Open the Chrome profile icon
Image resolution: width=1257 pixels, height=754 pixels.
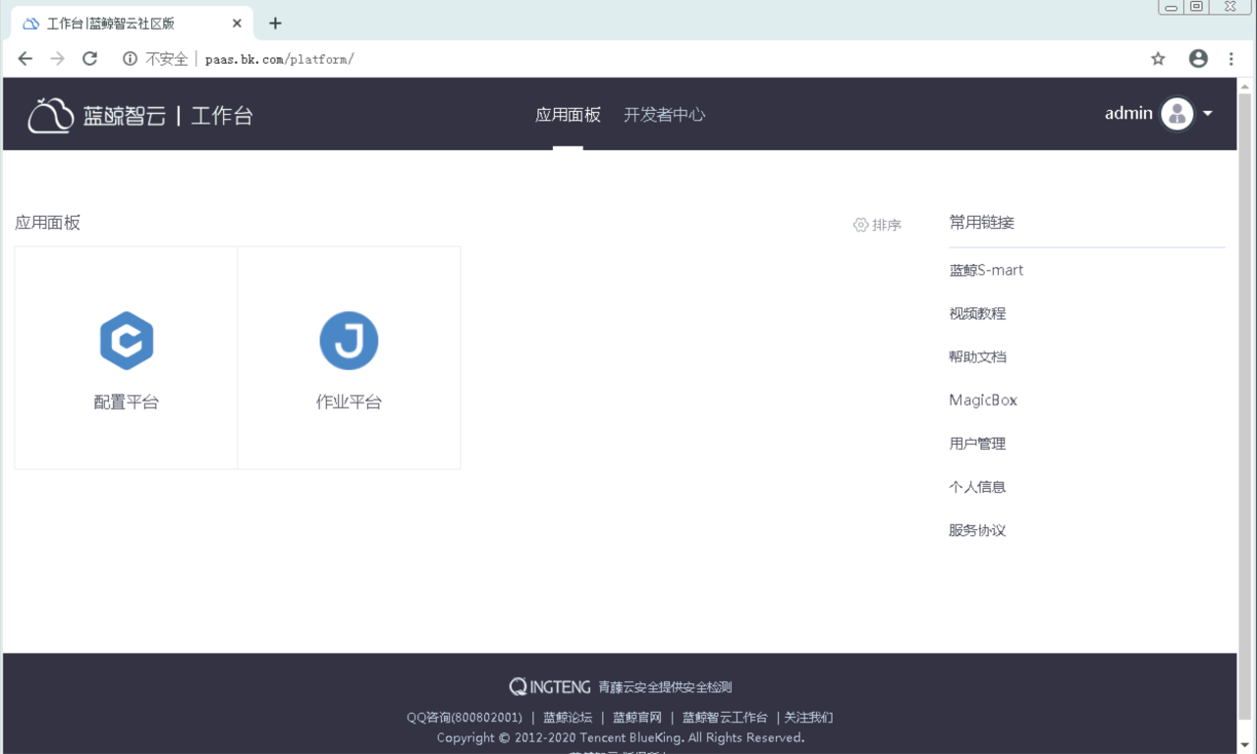[x=1198, y=59]
